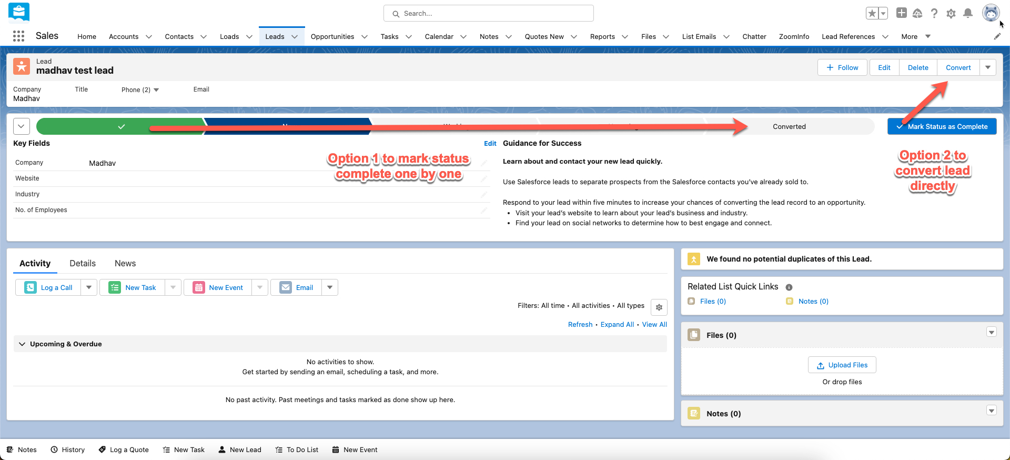This screenshot has height=460, width=1010.
Task: Open New Task in the utility bar
Action: click(x=184, y=449)
